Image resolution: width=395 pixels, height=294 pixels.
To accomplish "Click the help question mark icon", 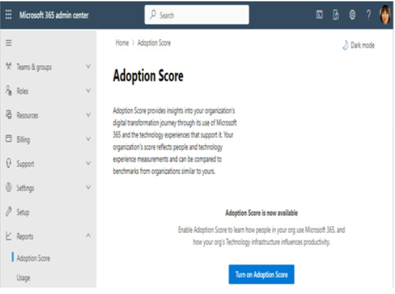I will [x=368, y=15].
